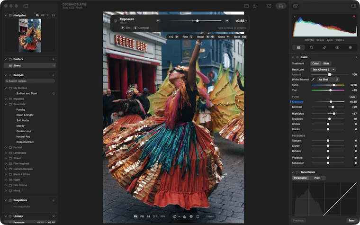Image resolution: width=360 pixels, height=225 pixels.
Task: Click the square frame icon in bottom bar
Action: tap(198, 216)
